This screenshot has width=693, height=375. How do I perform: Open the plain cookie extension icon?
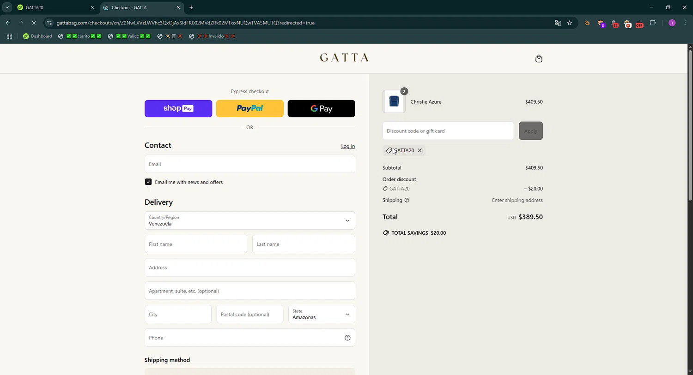[587, 23]
